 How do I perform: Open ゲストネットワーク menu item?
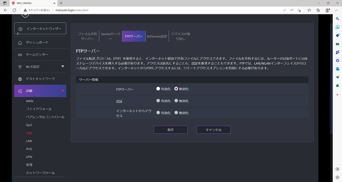(x=40, y=79)
